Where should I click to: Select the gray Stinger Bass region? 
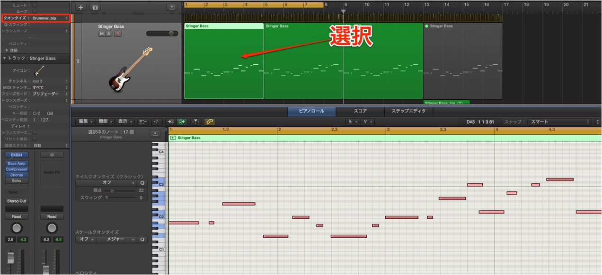click(x=463, y=61)
